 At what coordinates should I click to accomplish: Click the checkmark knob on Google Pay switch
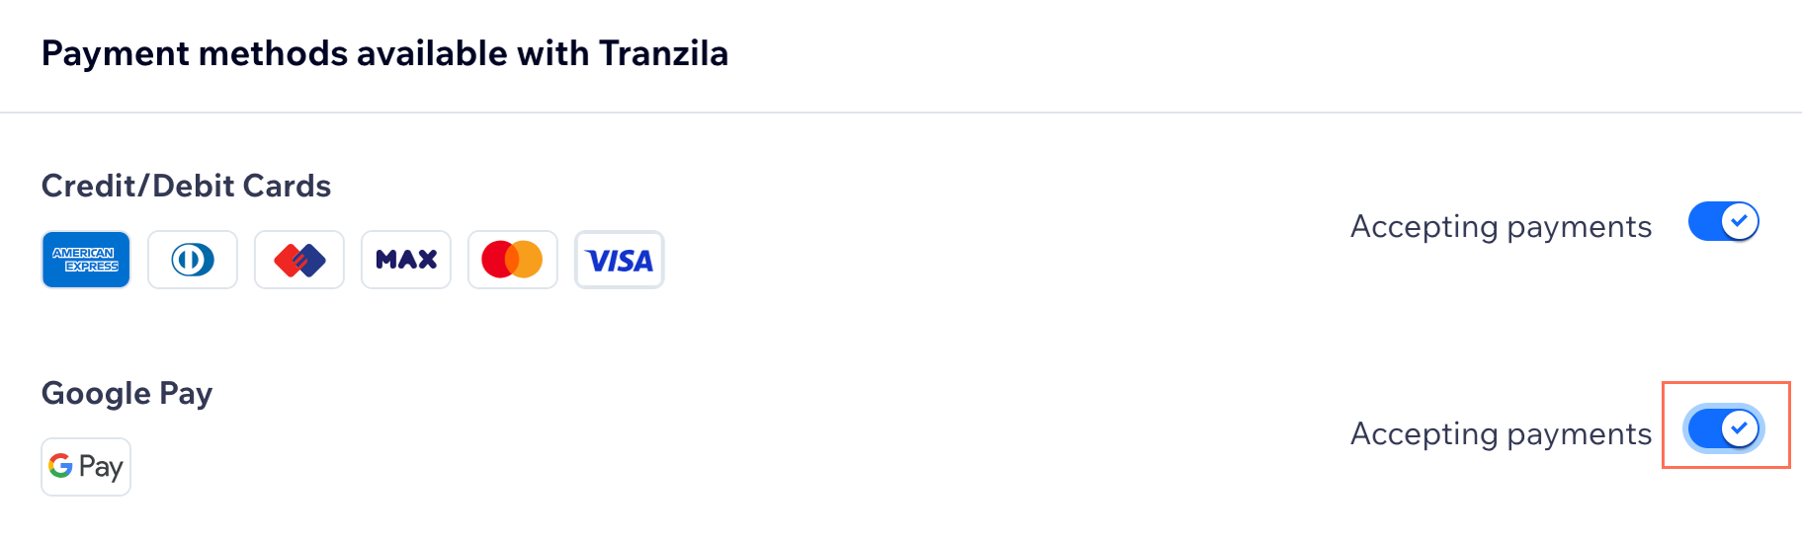point(1740,428)
